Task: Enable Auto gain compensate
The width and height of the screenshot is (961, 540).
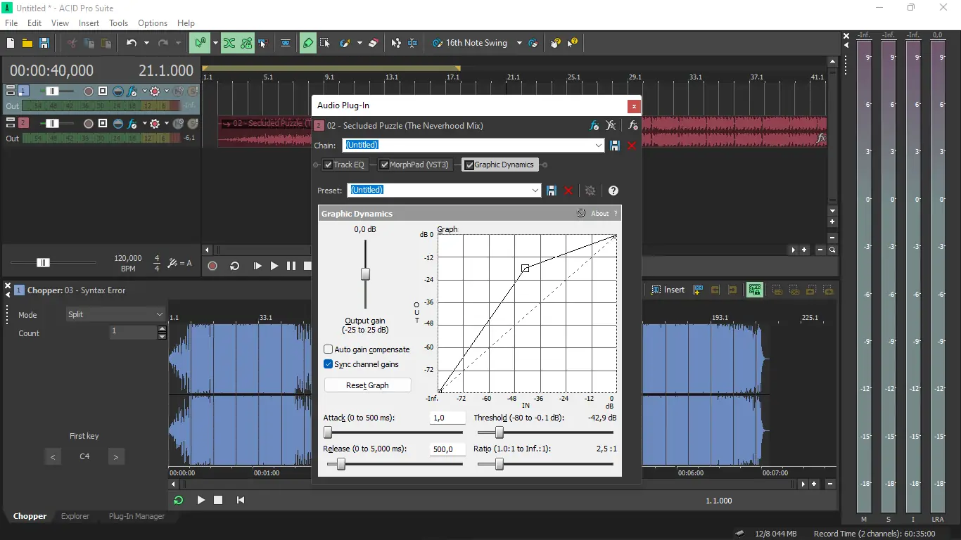Action: [x=328, y=349]
